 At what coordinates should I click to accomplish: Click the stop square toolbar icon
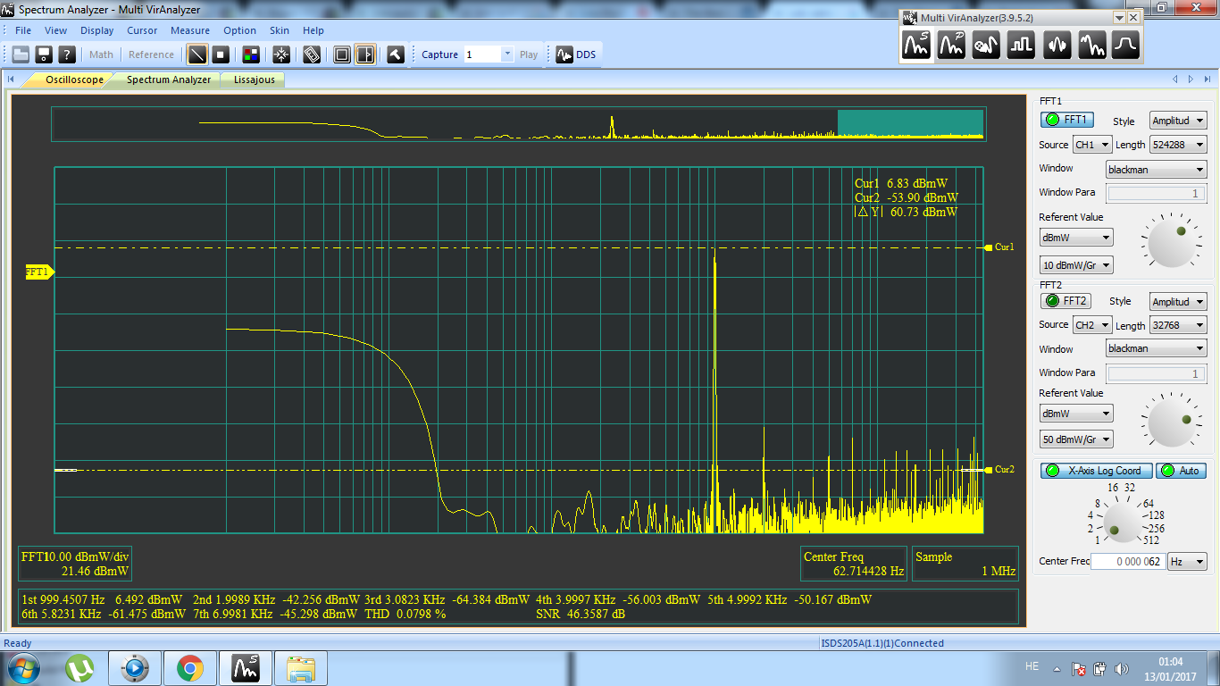click(x=221, y=54)
